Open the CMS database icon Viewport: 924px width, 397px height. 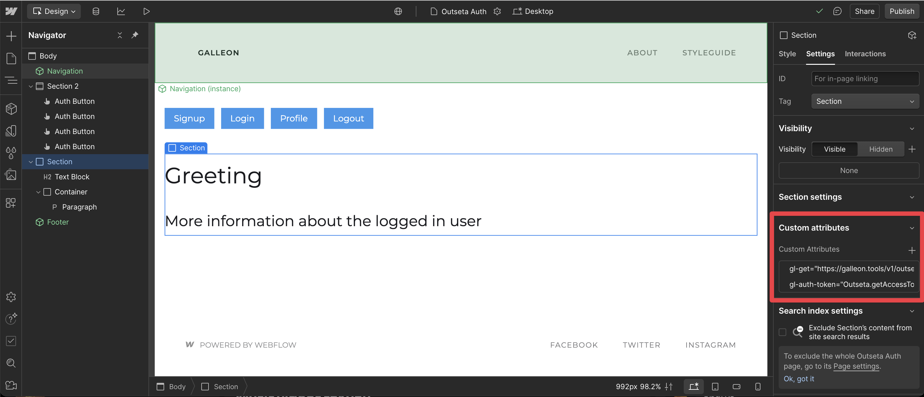click(x=96, y=11)
